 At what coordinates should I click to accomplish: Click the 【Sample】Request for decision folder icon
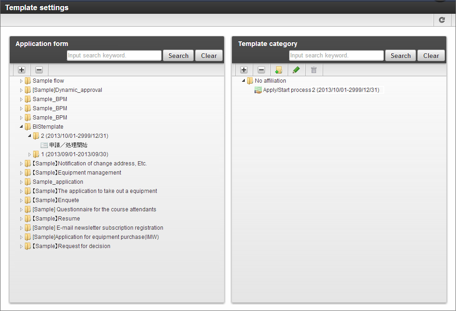(x=28, y=246)
